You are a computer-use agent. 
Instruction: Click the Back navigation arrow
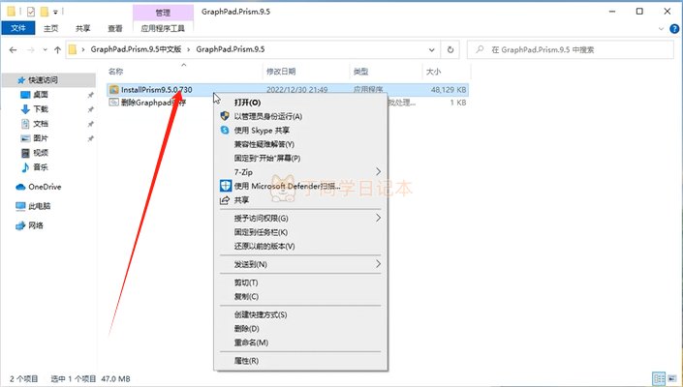pos(13,50)
